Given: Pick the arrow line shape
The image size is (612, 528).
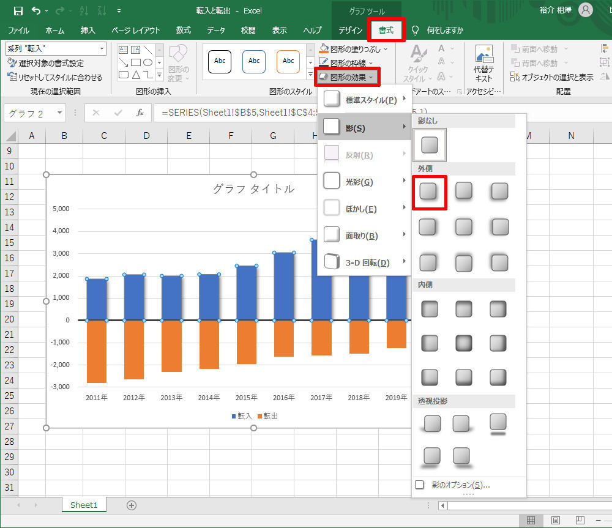Looking at the screenshot, I should point(124,62).
